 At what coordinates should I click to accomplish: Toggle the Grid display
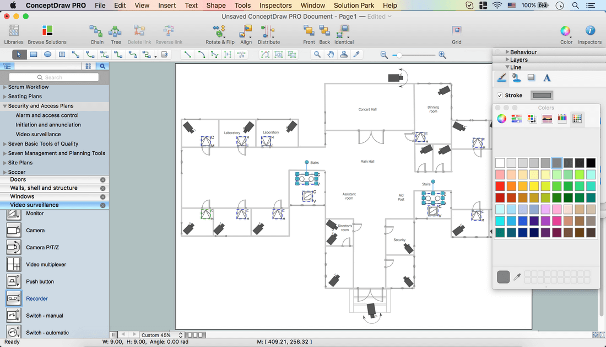coord(457,31)
